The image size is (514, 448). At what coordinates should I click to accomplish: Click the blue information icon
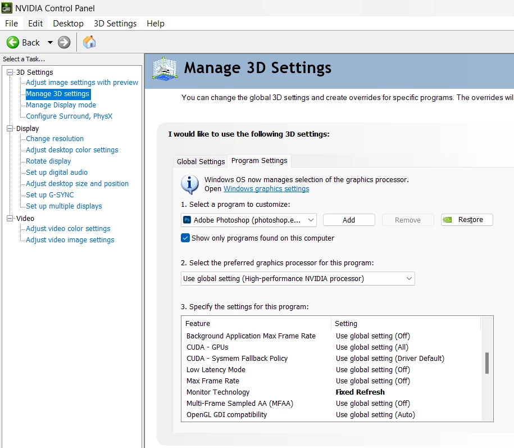(189, 184)
